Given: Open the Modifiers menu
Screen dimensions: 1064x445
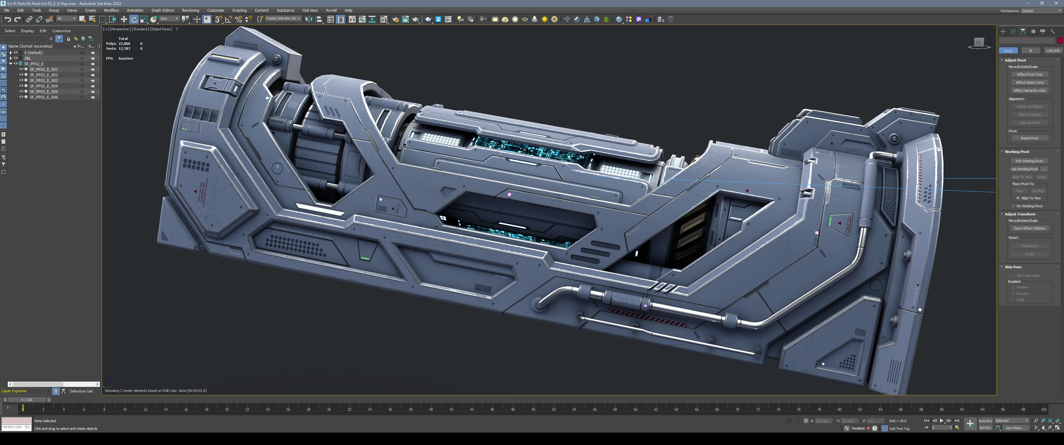Looking at the screenshot, I should click(x=111, y=10).
